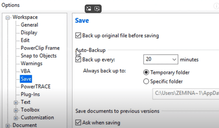The width and height of the screenshot is (219, 128).
Task: Open the backup minutes dropdown
Action: click(175, 60)
